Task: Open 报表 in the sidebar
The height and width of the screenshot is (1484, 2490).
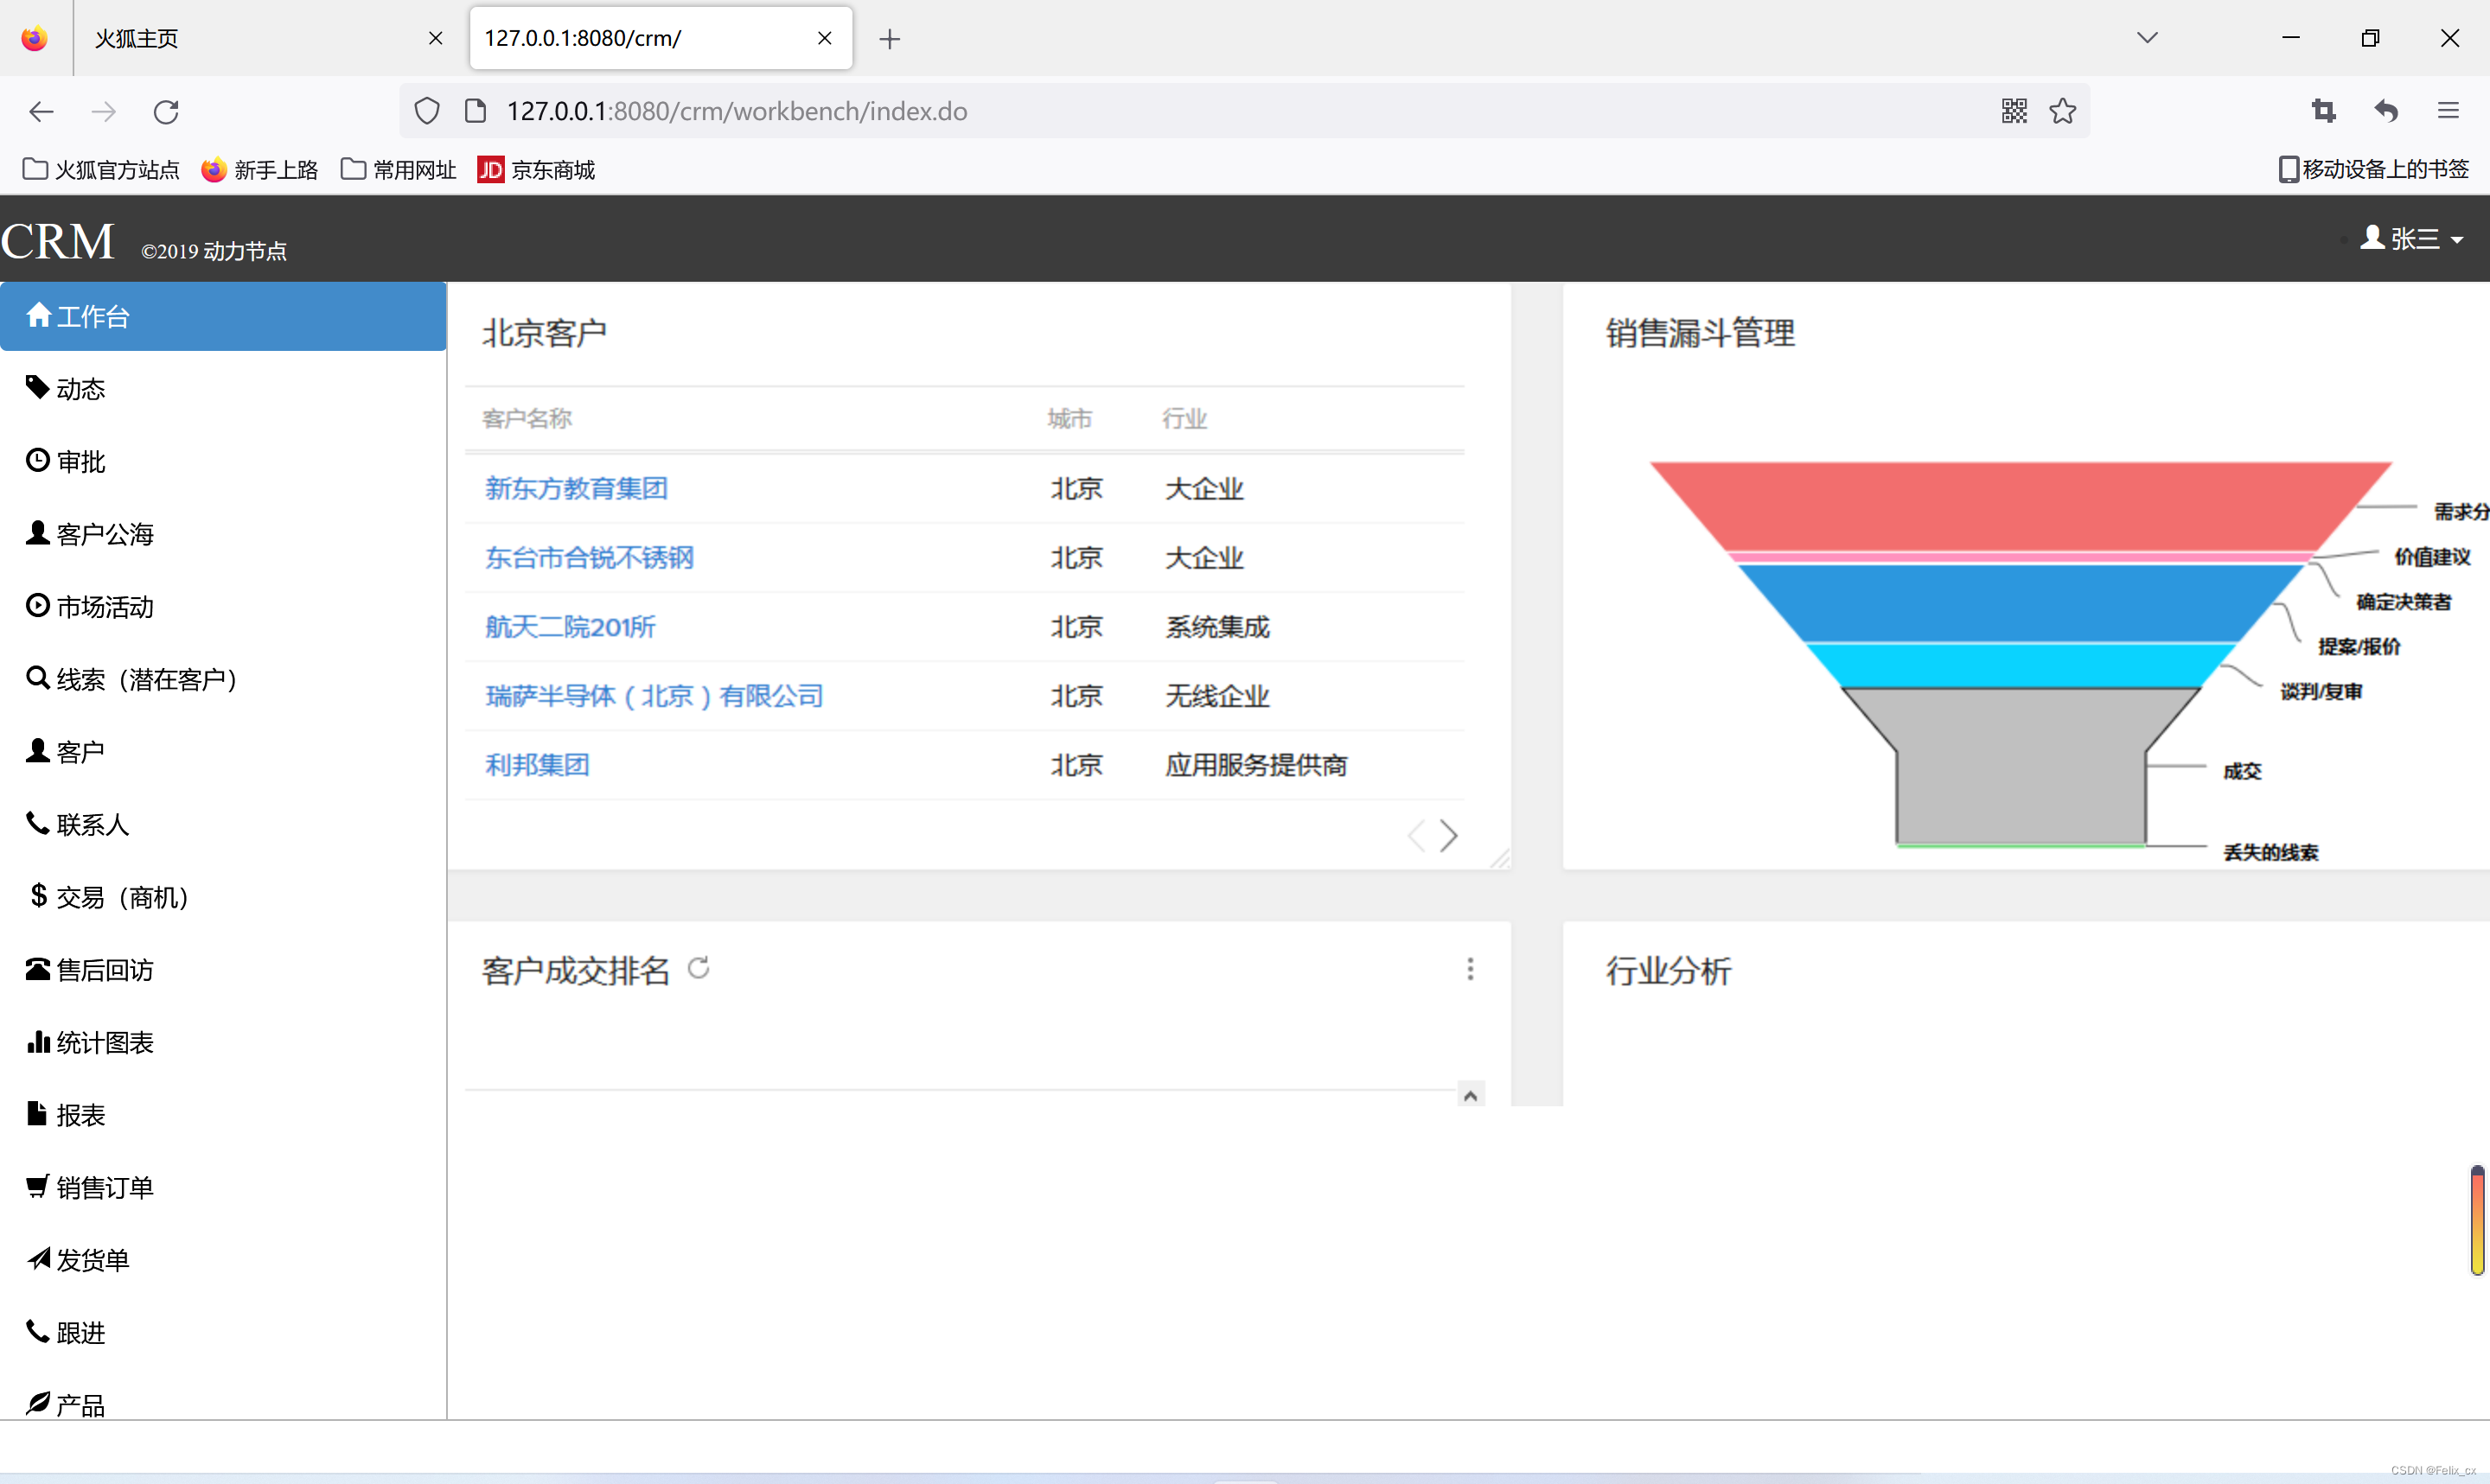Action: click(223, 1115)
